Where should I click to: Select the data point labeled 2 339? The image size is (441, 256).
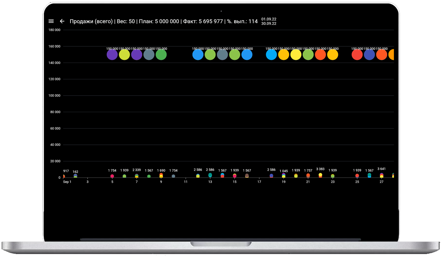click(137, 176)
